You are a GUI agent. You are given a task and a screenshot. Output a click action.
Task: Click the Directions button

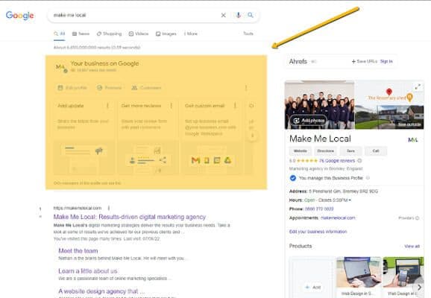click(x=325, y=150)
